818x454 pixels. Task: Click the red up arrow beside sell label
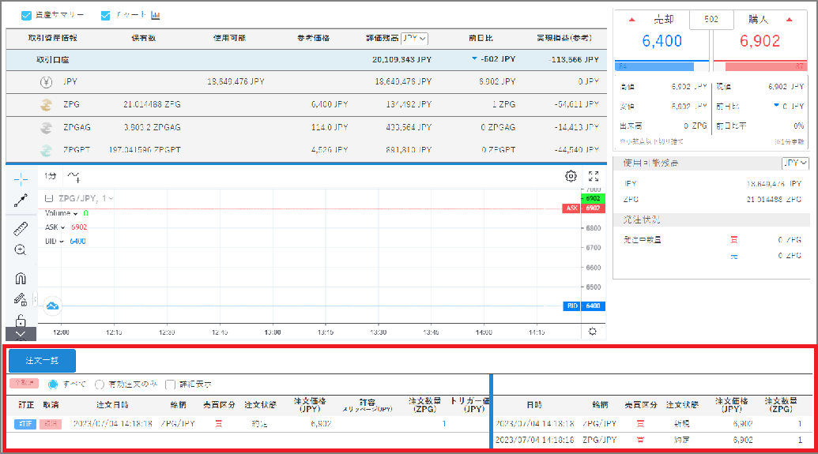(631, 20)
